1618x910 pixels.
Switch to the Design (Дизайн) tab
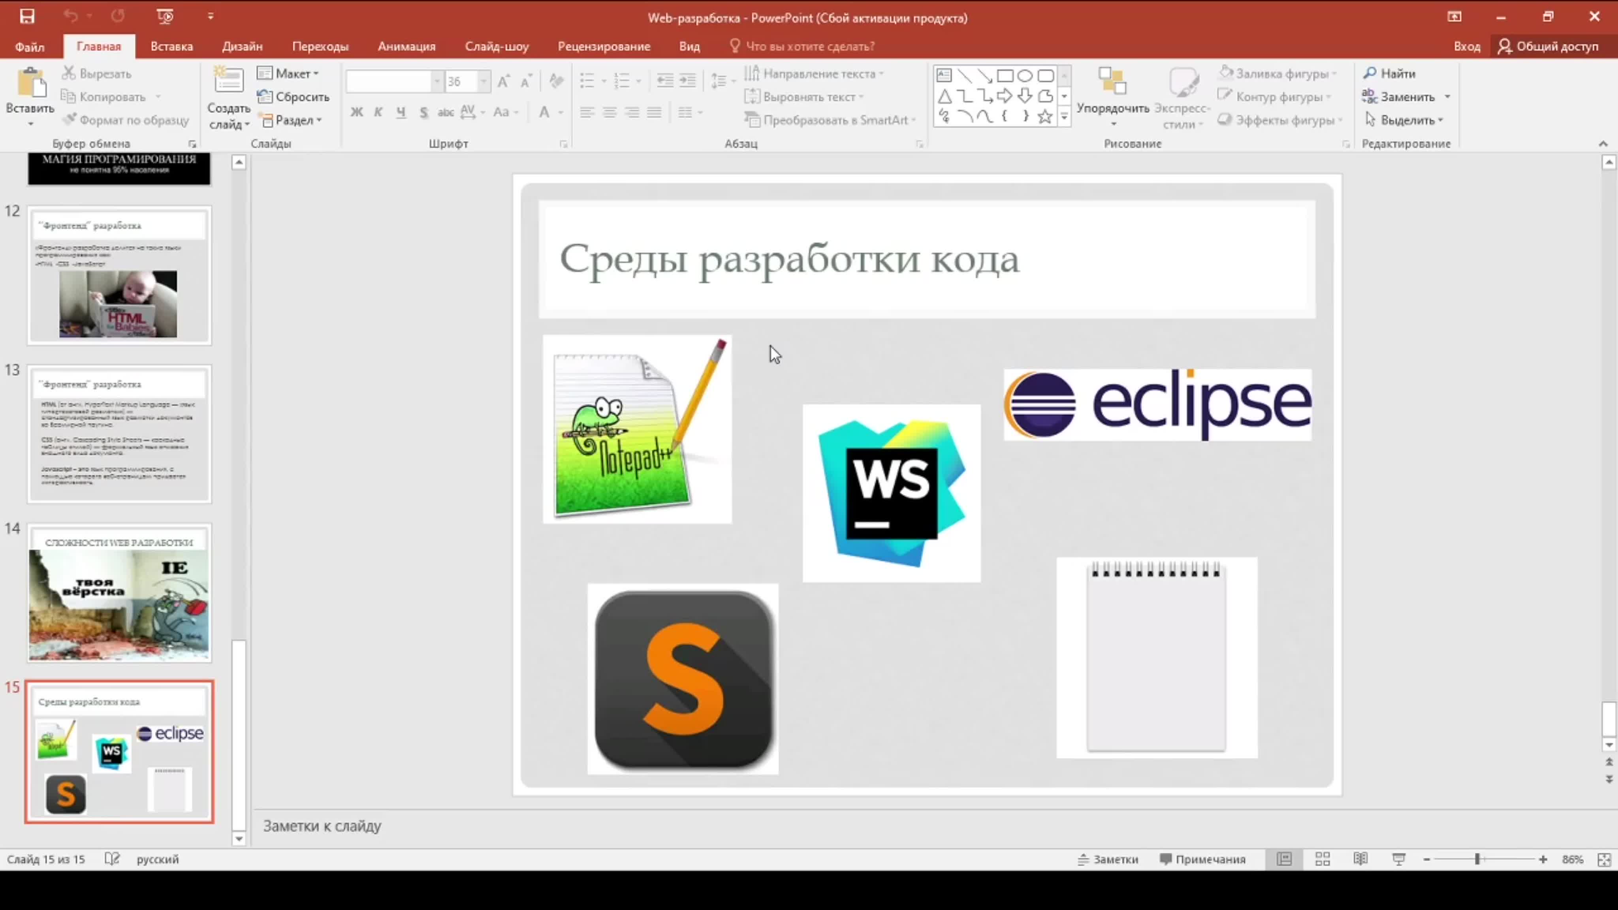point(242,47)
